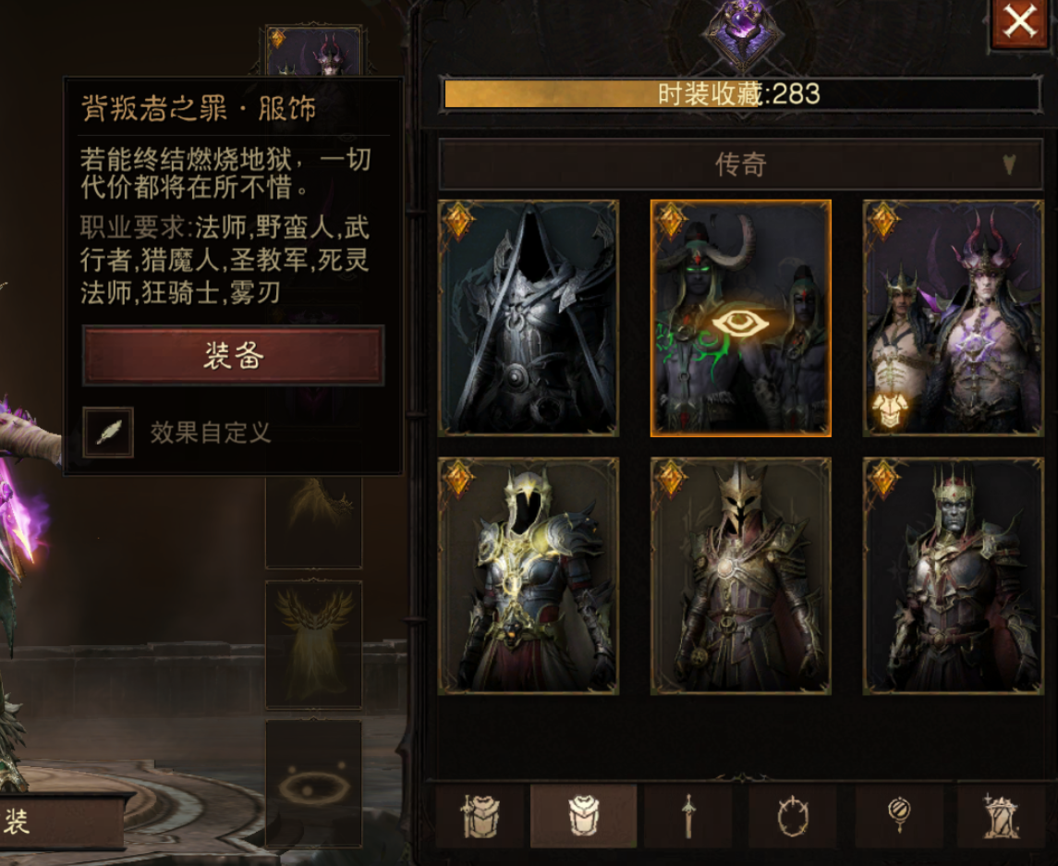This screenshot has width=1058, height=866.
Task: Open the pendant amulet cosmetics tab
Action: 899,815
